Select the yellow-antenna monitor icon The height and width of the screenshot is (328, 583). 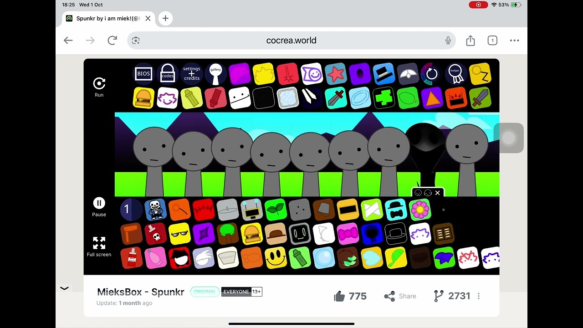pyautogui.click(x=251, y=210)
